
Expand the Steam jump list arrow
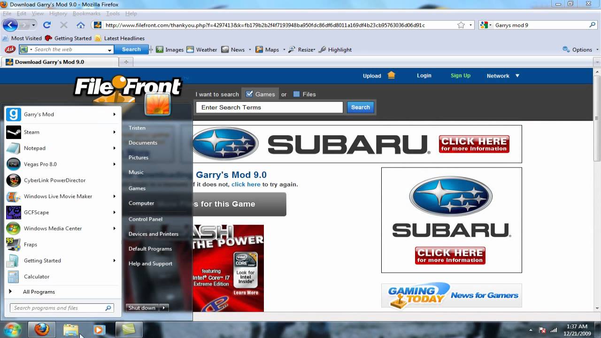114,132
